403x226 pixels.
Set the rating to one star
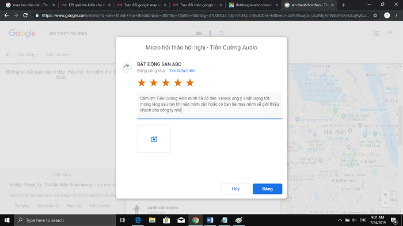tap(142, 83)
